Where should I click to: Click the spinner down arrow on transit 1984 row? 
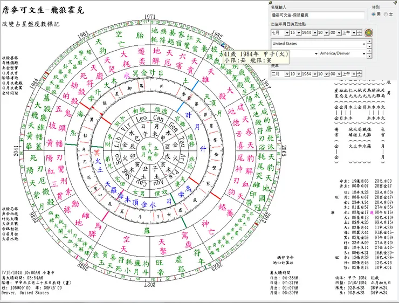359,75
